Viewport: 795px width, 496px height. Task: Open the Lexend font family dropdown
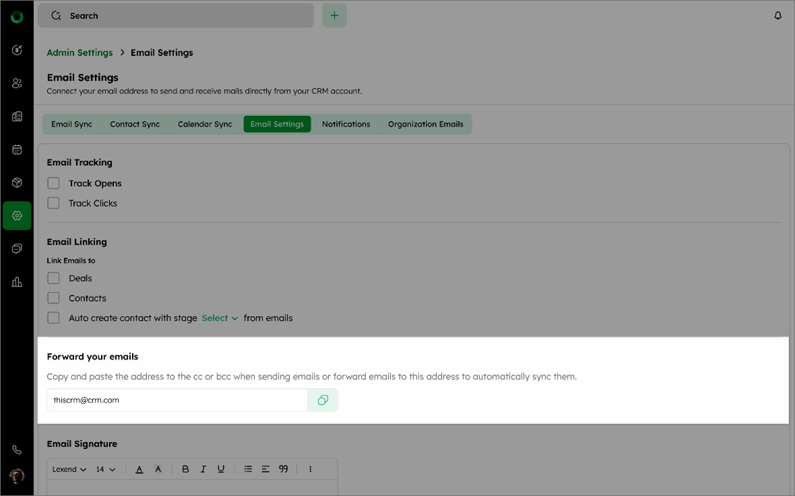click(x=69, y=469)
